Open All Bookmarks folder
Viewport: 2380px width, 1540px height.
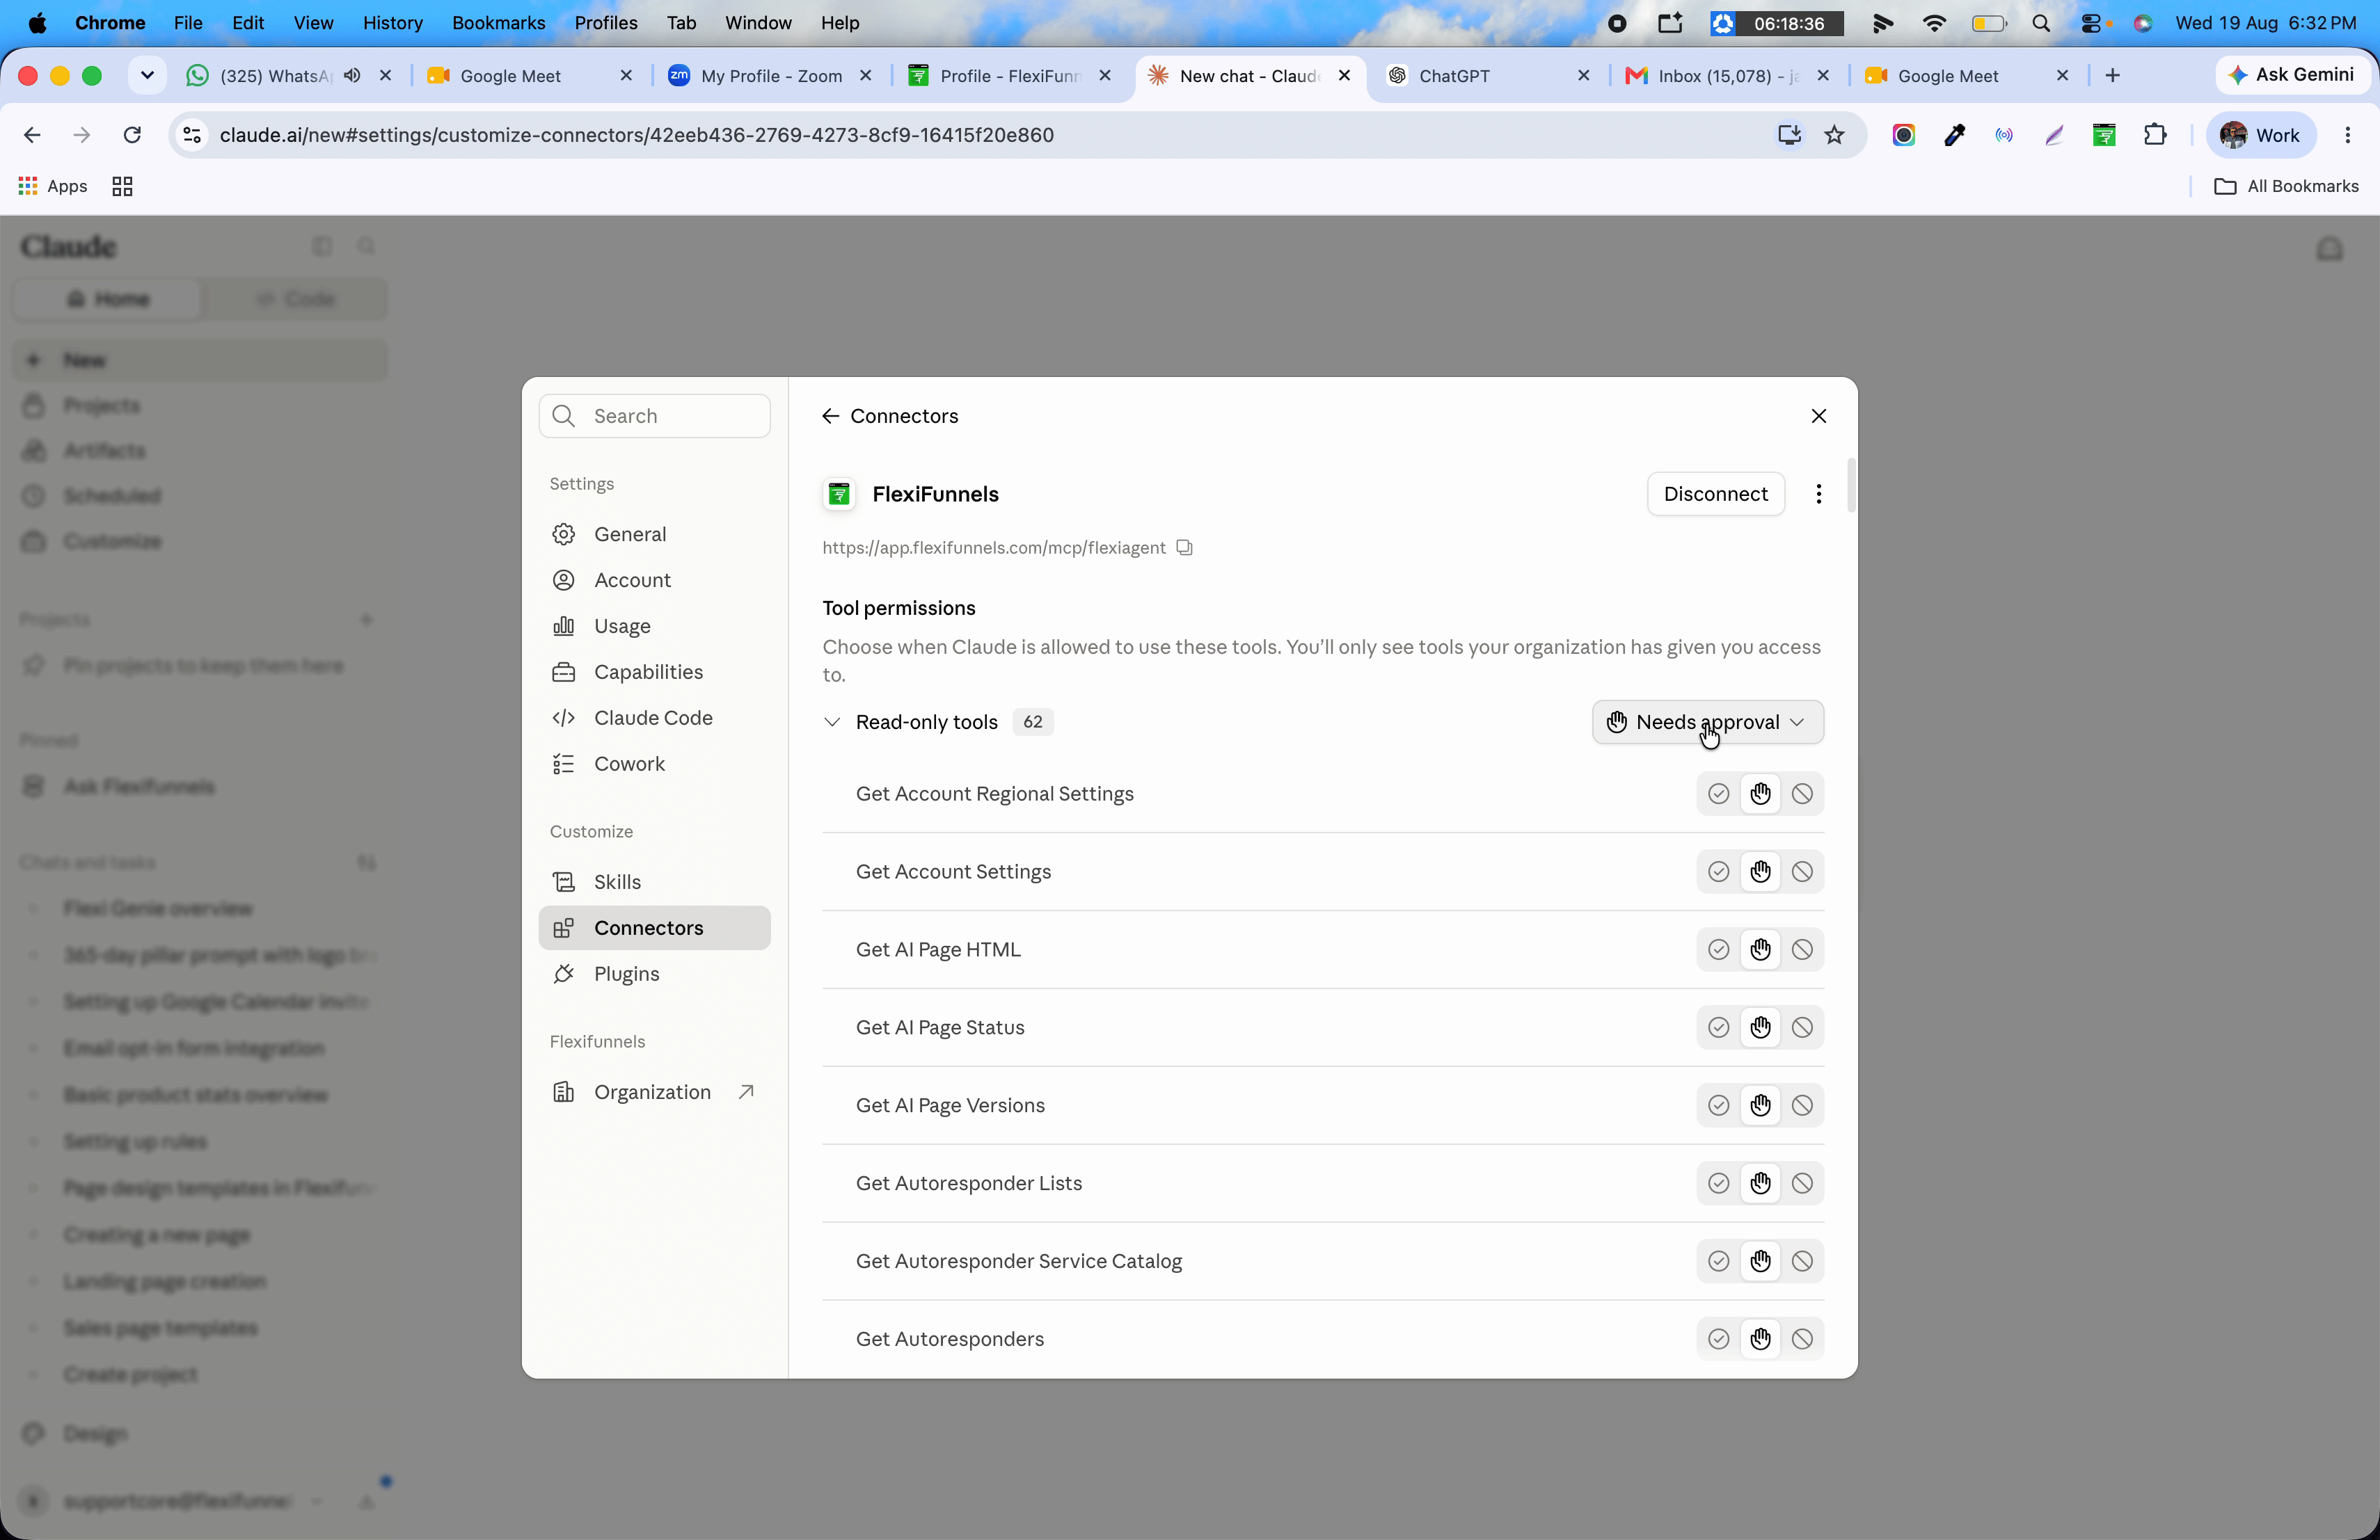[x=2286, y=186]
